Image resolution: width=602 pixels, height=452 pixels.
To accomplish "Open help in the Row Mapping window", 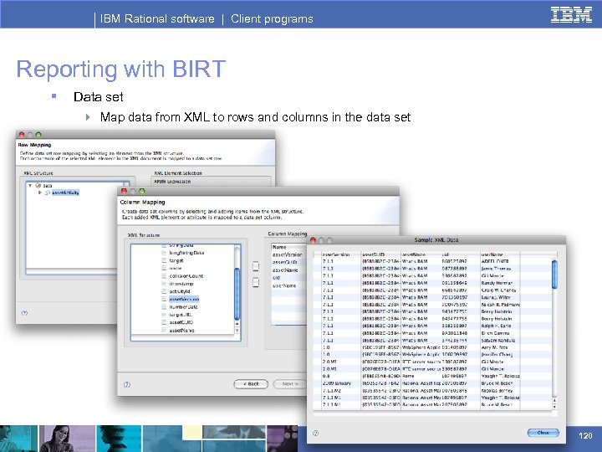I will click(24, 313).
